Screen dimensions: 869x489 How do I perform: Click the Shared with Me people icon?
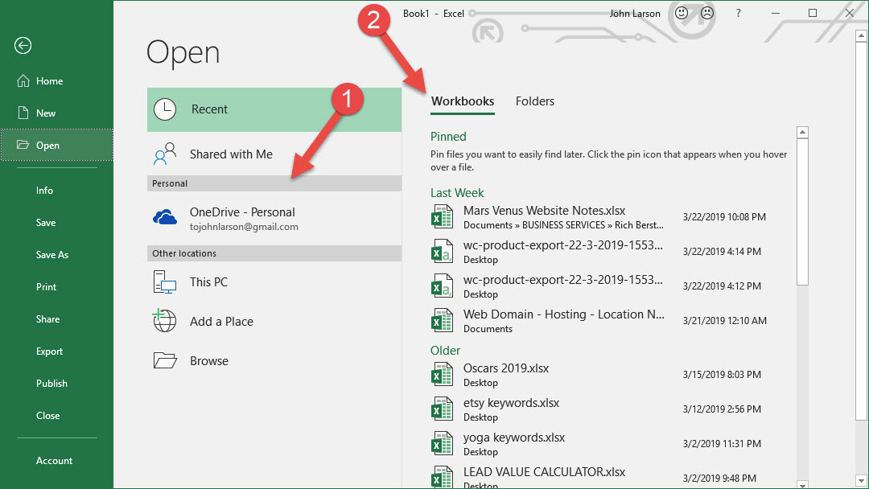click(165, 154)
